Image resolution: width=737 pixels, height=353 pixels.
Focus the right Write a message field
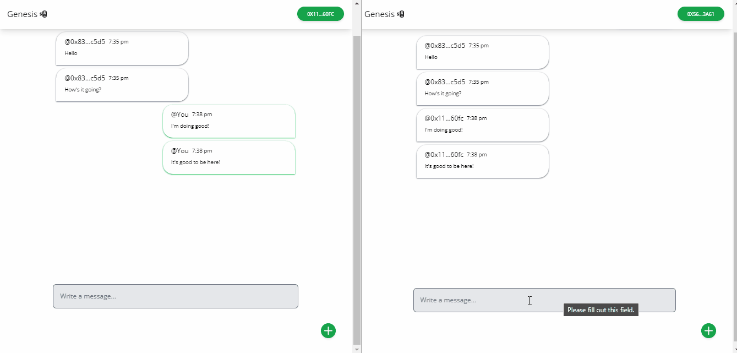pyautogui.click(x=544, y=300)
